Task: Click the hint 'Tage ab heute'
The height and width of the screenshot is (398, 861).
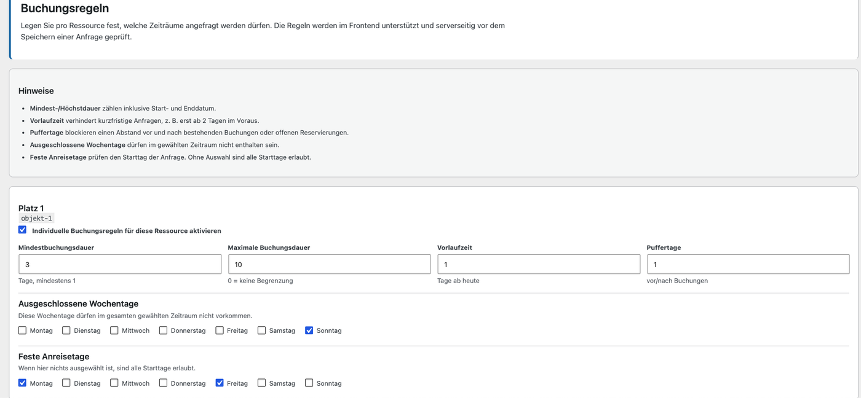Action: coord(458,281)
